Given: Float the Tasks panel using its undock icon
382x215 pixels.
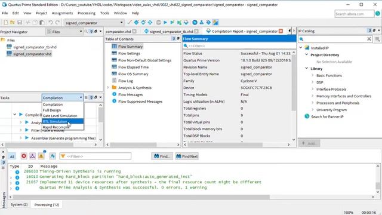Looking at the screenshot, I should [x=95, y=97].
